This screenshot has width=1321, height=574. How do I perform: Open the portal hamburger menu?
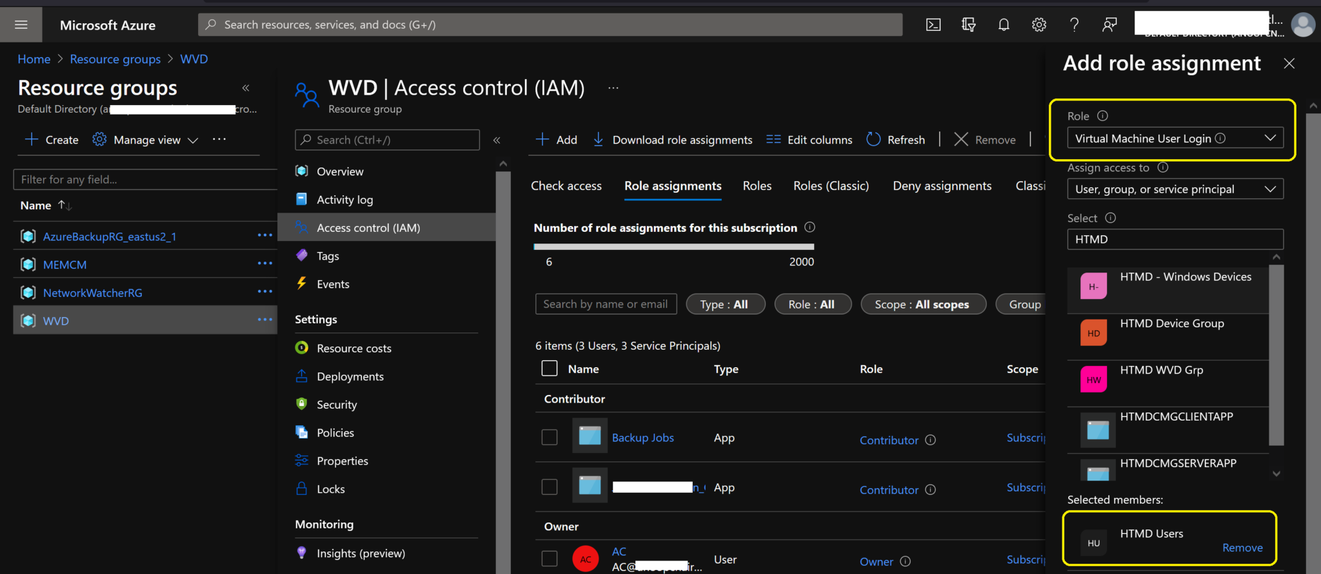(x=21, y=25)
